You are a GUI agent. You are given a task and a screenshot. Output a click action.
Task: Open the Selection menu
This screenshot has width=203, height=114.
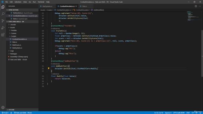coord(18,2)
